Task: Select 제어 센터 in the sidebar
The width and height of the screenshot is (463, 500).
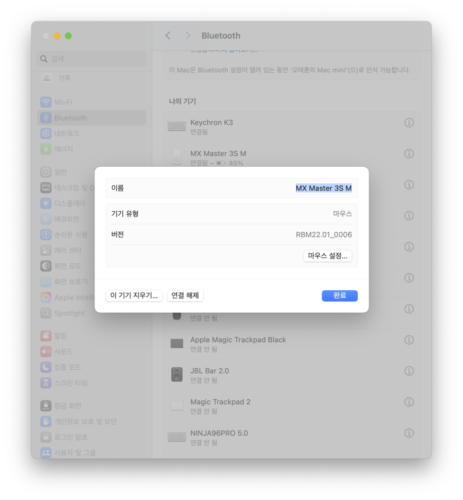Action: (66, 250)
